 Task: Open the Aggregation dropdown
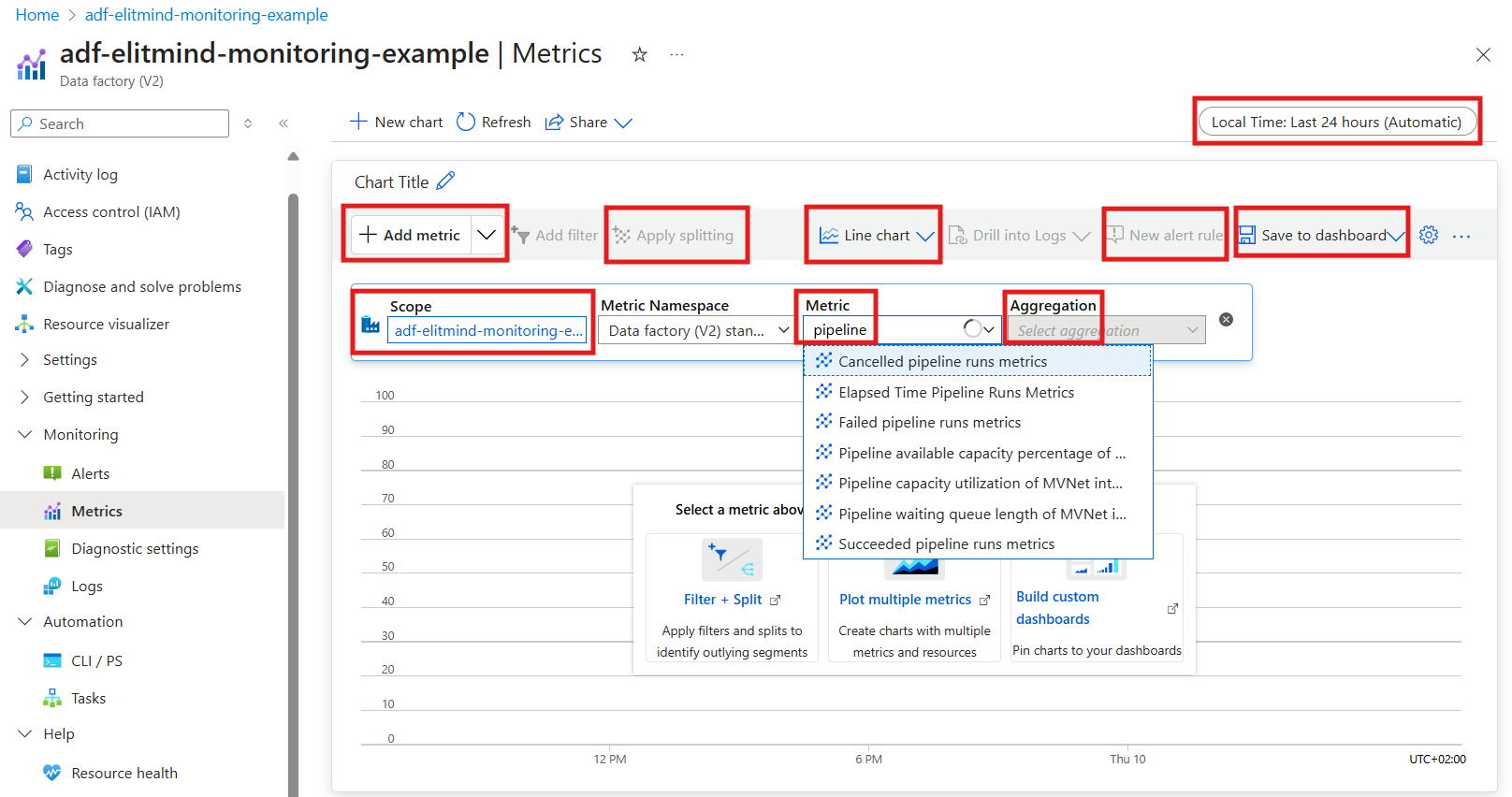tap(1106, 330)
